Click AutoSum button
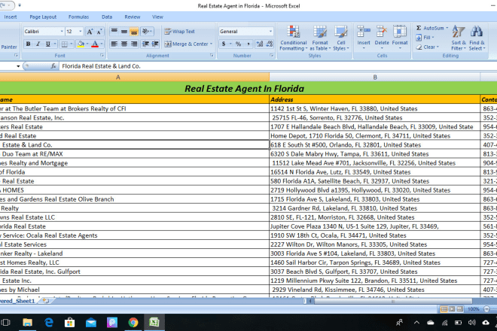 pyautogui.click(x=429, y=28)
